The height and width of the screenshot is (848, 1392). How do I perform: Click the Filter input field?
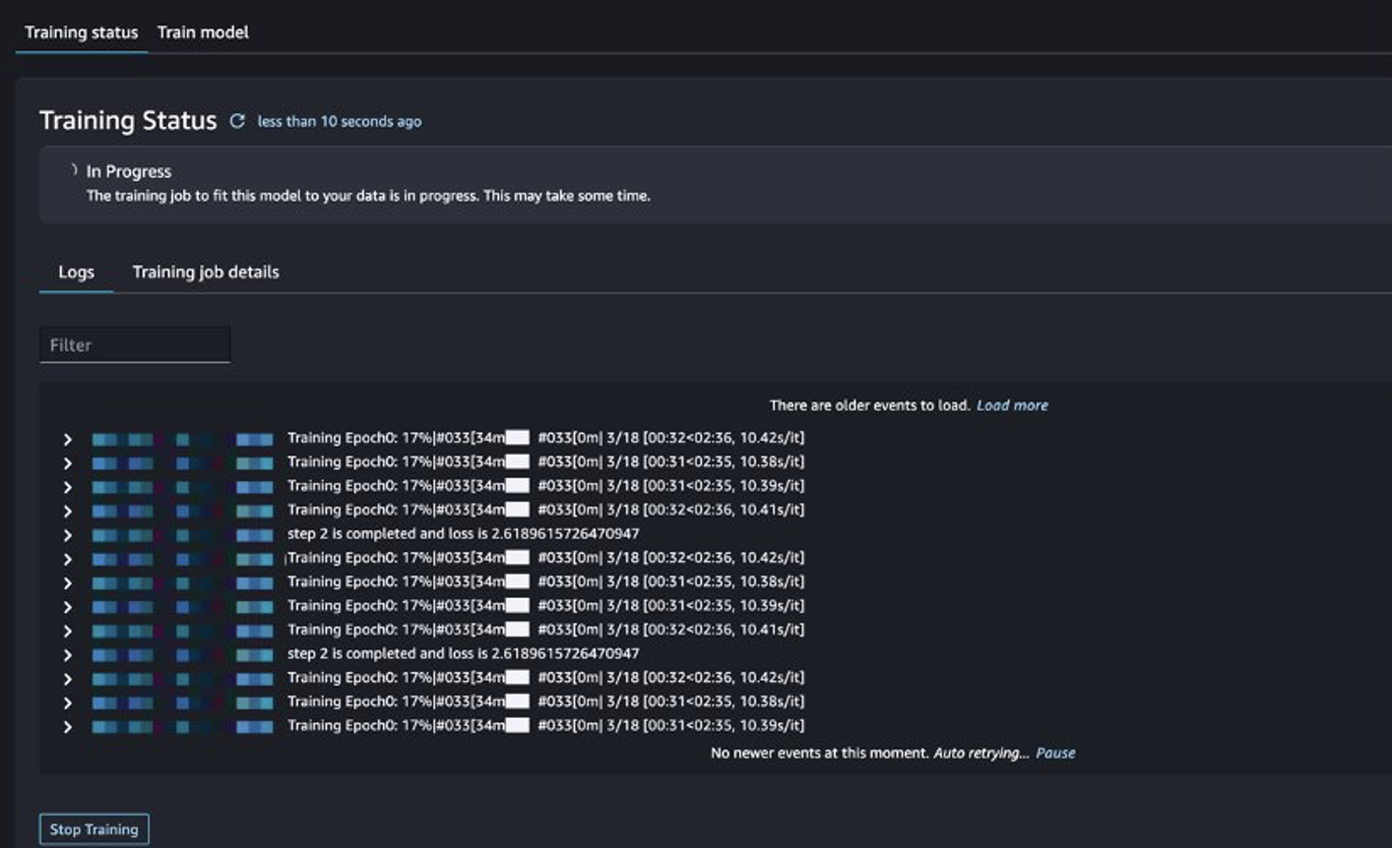pyautogui.click(x=135, y=345)
